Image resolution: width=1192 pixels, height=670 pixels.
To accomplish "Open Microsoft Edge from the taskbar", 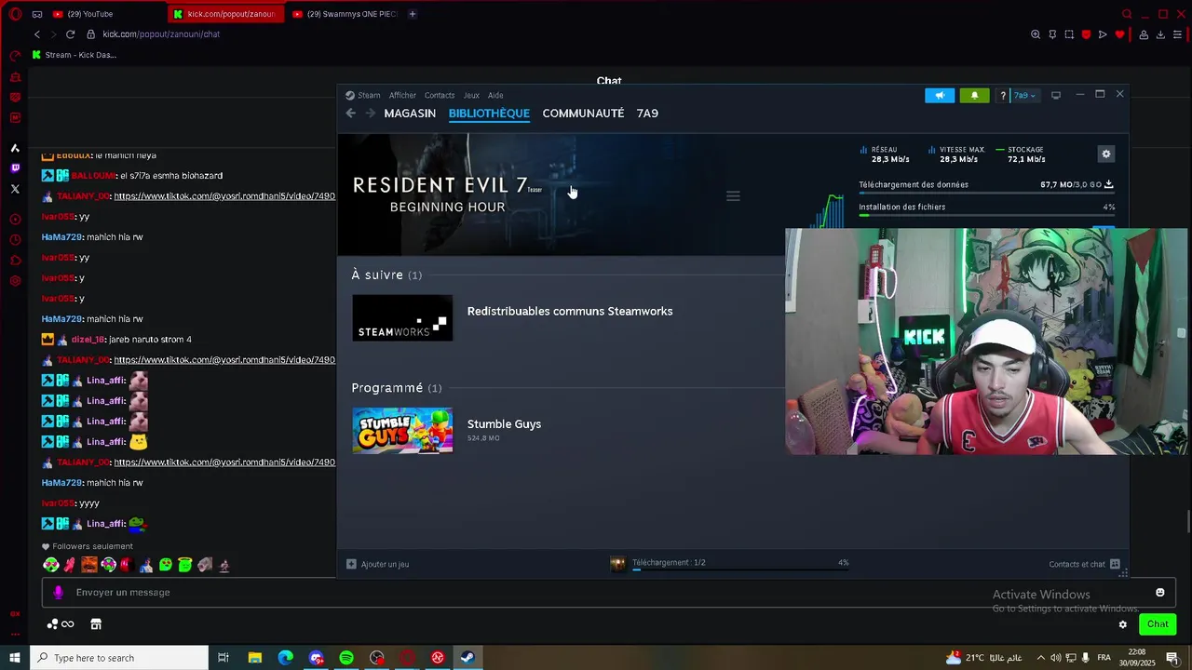I will [285, 658].
